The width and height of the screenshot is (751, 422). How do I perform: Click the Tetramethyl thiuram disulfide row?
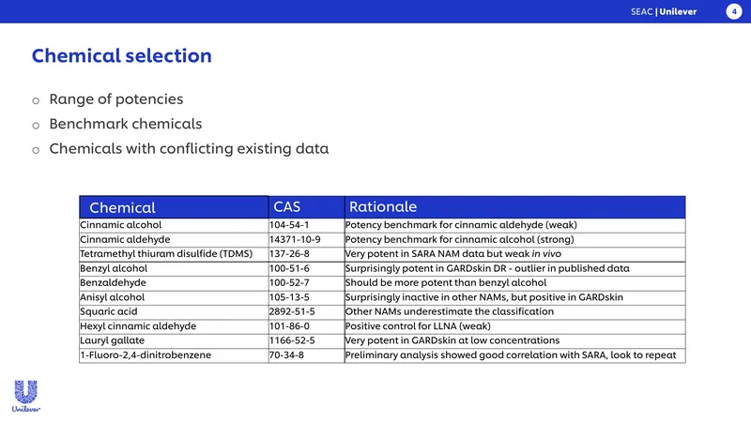pos(382,254)
